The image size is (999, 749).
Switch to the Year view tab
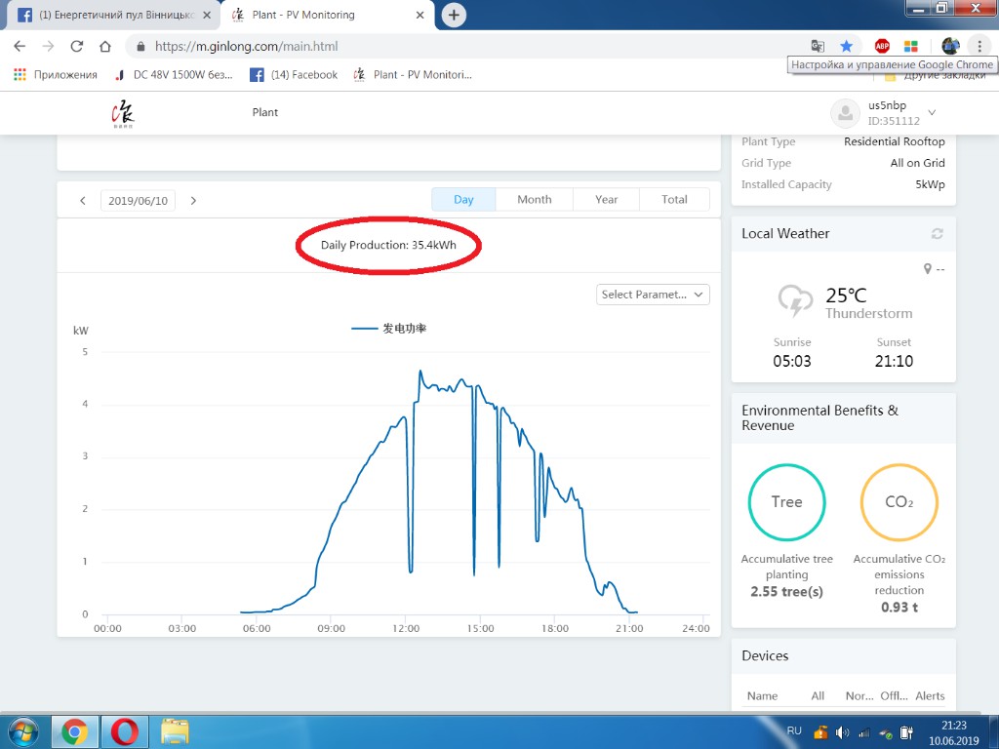606,200
